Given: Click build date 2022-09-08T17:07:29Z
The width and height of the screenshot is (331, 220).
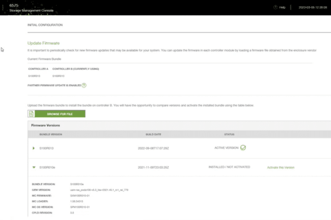Looking at the screenshot, I should coord(153,148).
